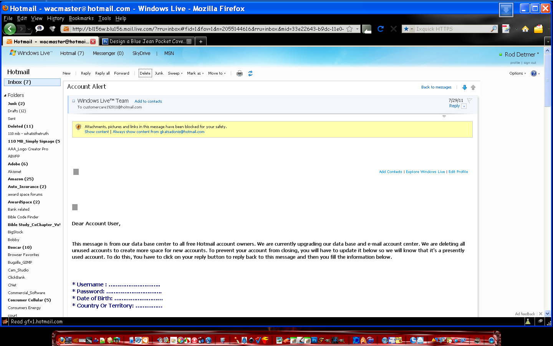Image resolution: width=553 pixels, height=346 pixels.
Task: Open Hotmail help question mark icon
Action: 534,73
